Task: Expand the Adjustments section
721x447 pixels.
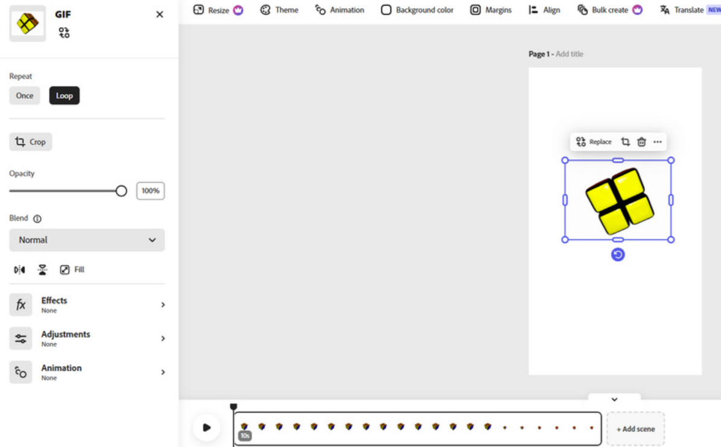Action: (x=87, y=338)
